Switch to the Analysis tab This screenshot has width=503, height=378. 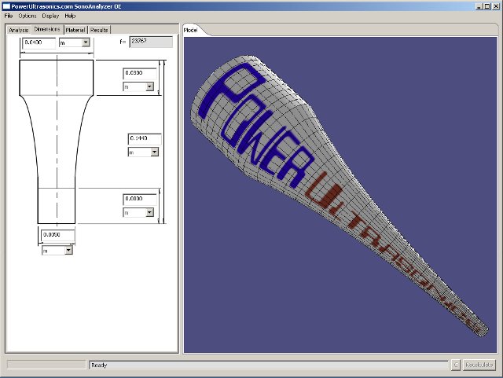click(19, 30)
